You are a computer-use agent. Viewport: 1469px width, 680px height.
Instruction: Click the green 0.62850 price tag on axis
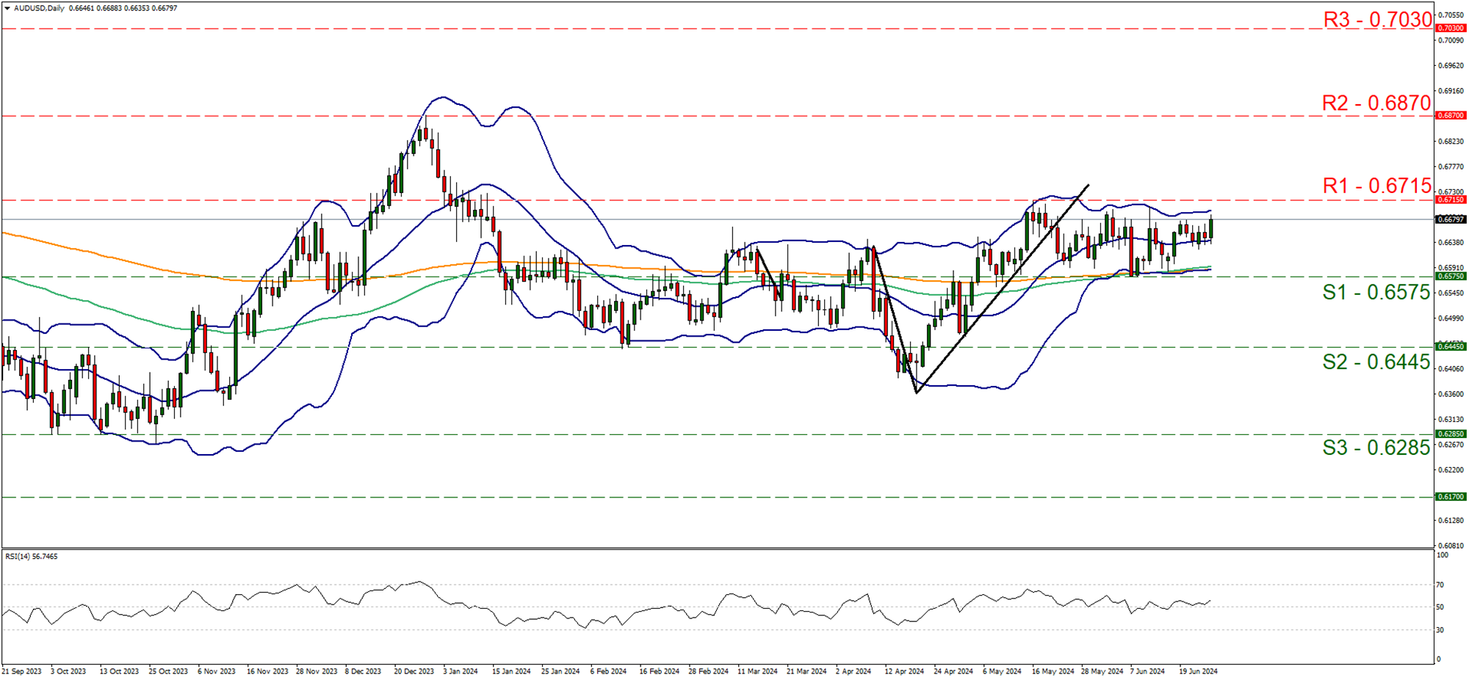[x=1451, y=434]
